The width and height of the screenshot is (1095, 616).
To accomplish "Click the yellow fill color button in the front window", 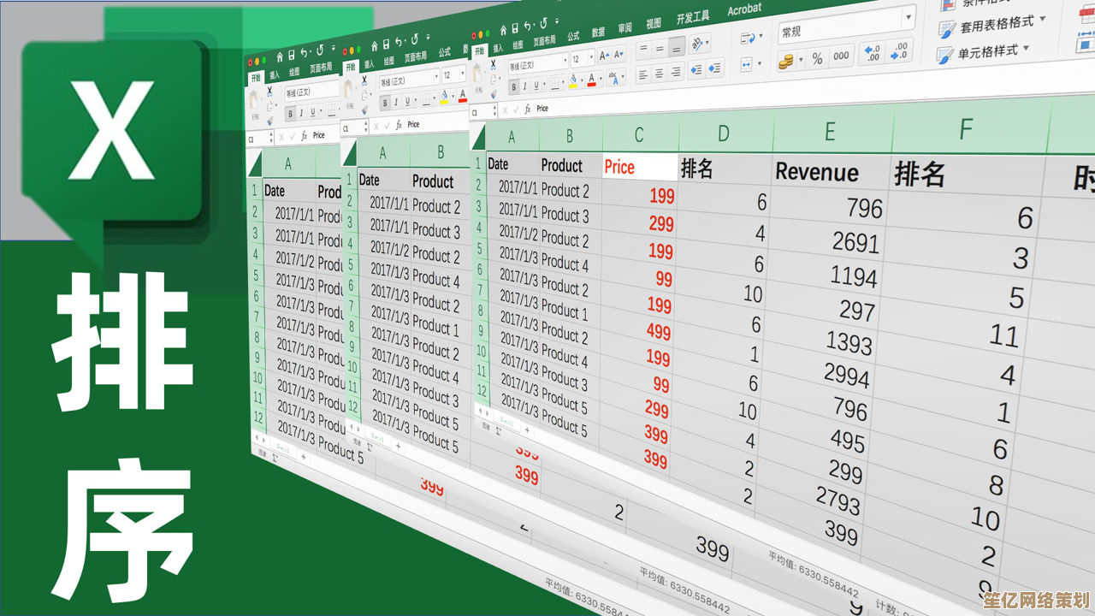I will (x=573, y=80).
